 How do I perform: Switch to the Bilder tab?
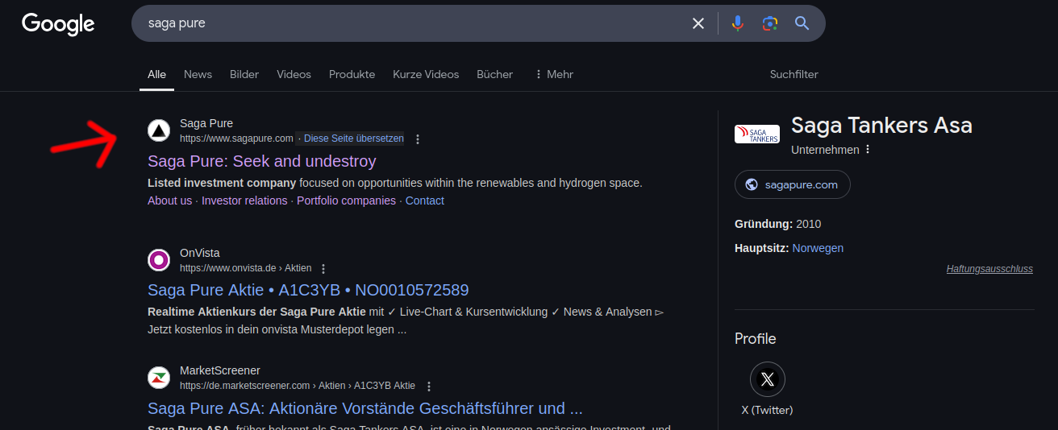pos(244,74)
